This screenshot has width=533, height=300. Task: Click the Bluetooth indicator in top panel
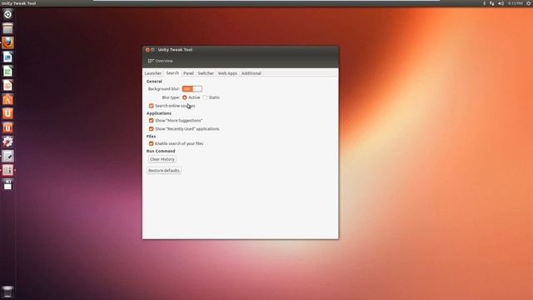click(485, 3)
